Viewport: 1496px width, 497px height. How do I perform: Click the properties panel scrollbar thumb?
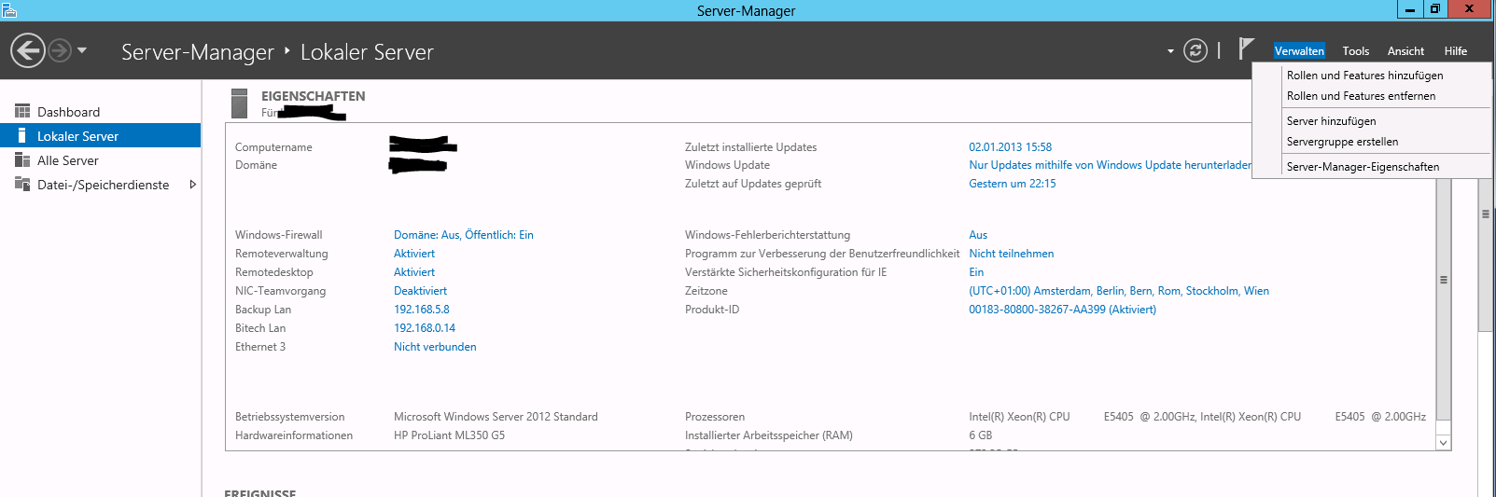click(x=1444, y=280)
